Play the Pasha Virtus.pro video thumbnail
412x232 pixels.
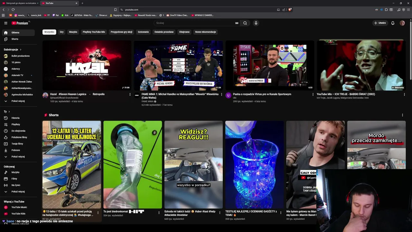click(x=270, y=65)
